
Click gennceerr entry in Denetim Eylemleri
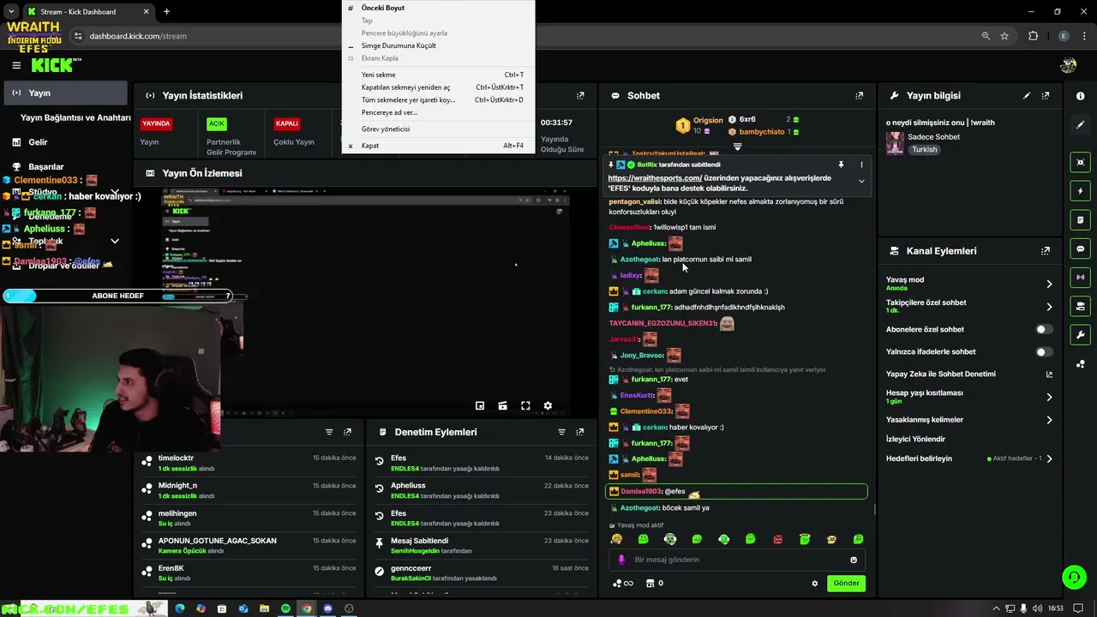(x=411, y=568)
